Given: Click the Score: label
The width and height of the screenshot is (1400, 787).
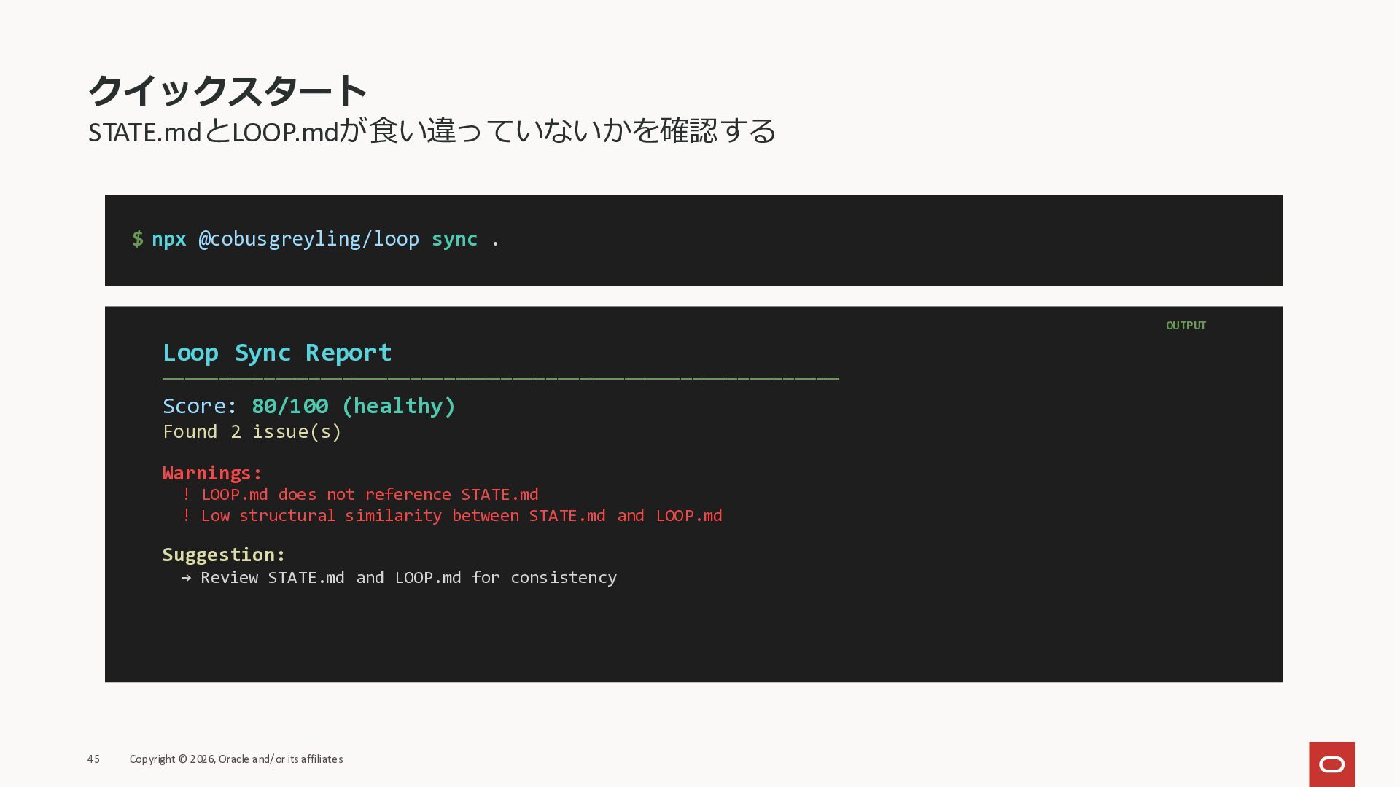Looking at the screenshot, I should click(201, 406).
